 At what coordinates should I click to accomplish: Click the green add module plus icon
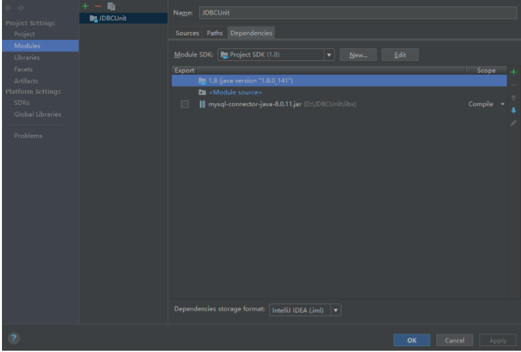tap(85, 7)
